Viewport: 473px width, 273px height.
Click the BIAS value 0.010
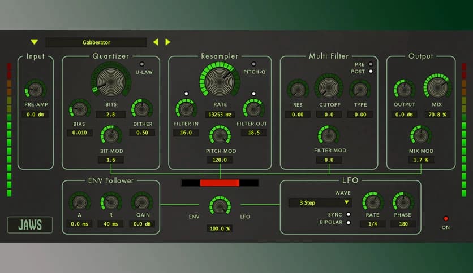pos(80,133)
